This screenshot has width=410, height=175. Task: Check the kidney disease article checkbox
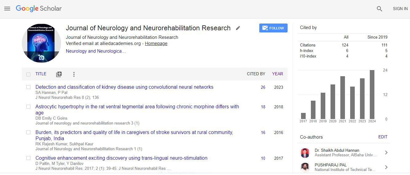click(x=29, y=87)
